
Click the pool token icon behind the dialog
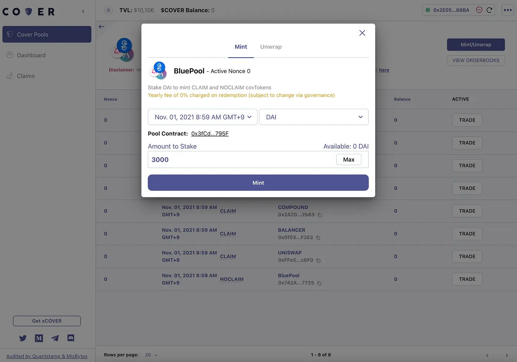122,49
